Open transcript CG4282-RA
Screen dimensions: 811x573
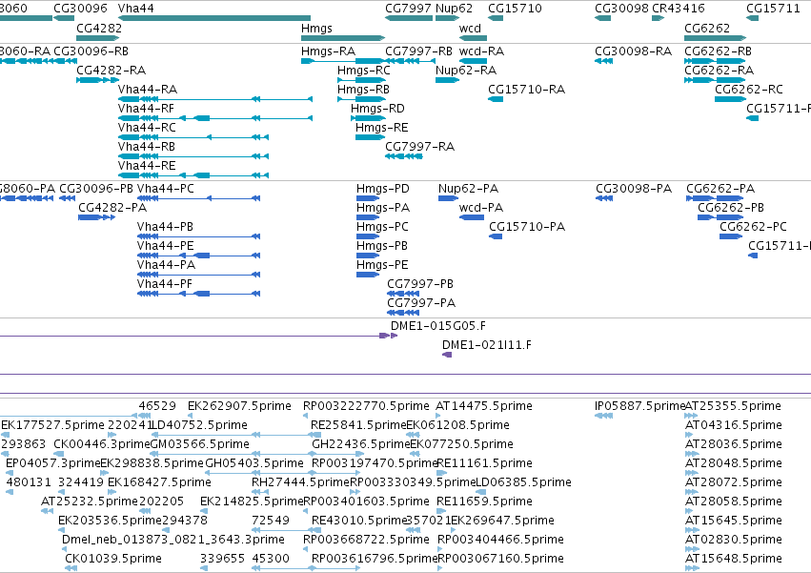click(111, 71)
